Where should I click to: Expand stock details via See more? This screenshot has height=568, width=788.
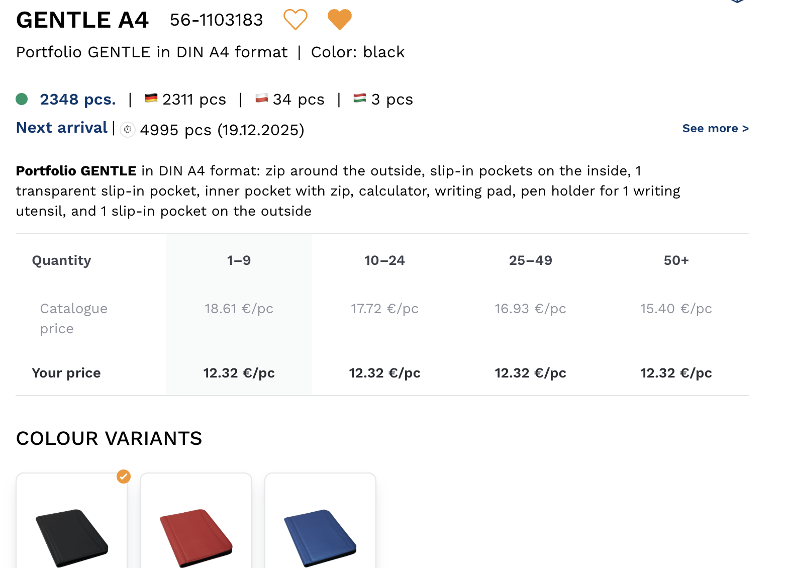coord(715,129)
